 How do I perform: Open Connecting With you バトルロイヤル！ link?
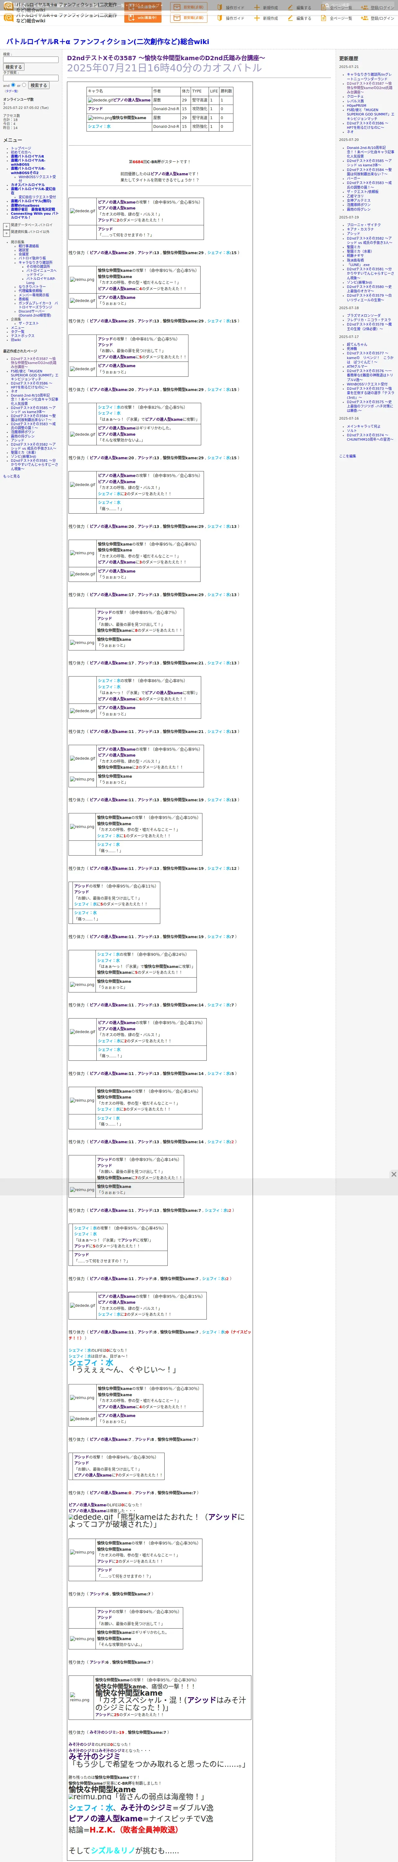tap(35, 215)
